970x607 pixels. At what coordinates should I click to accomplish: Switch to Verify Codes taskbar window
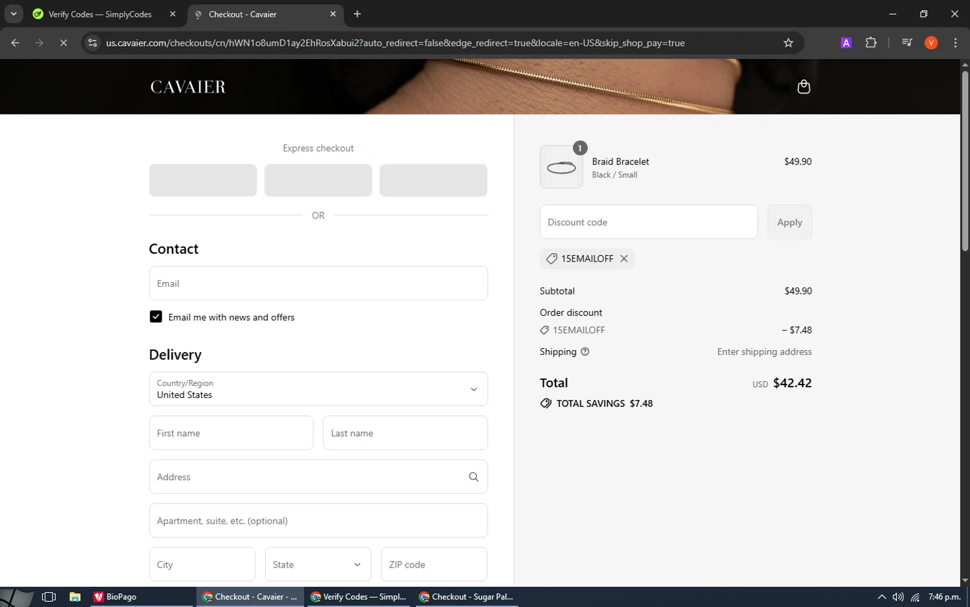tap(358, 597)
